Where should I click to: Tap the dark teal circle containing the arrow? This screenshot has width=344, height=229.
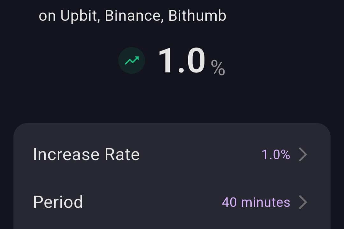click(132, 60)
